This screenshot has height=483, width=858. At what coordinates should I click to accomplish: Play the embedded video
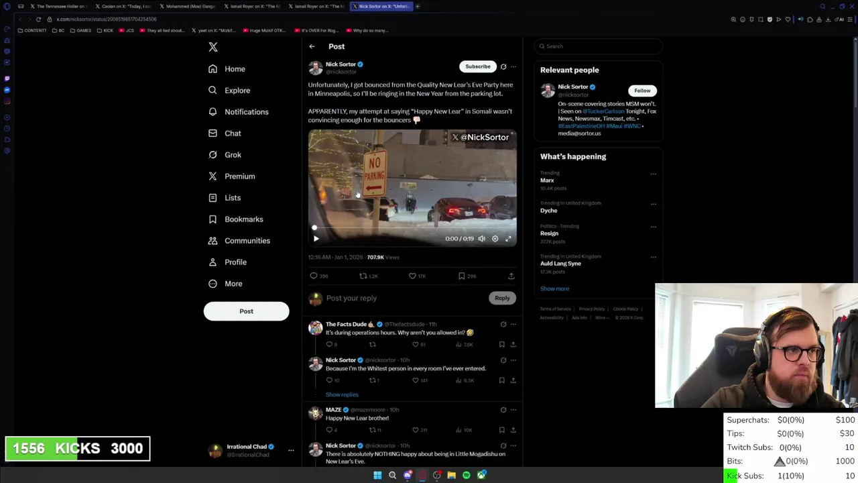(316, 239)
